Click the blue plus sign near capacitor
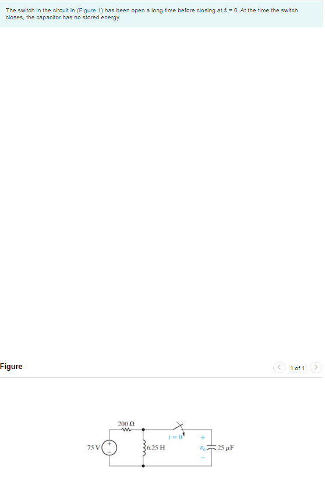 (203, 437)
